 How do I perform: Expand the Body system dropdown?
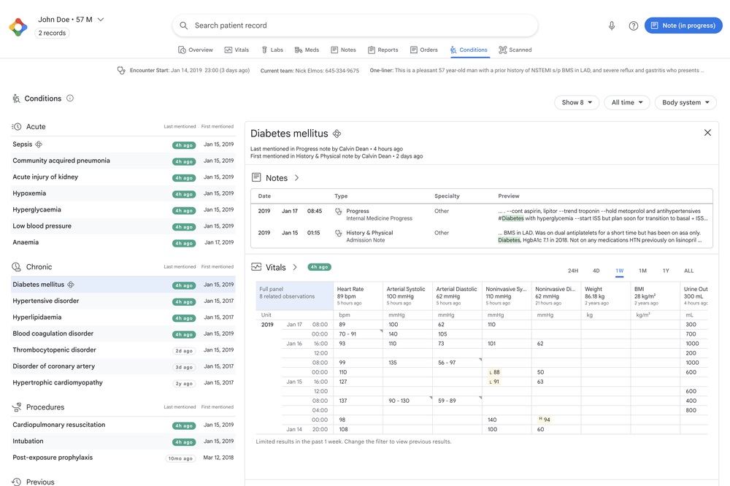[685, 103]
